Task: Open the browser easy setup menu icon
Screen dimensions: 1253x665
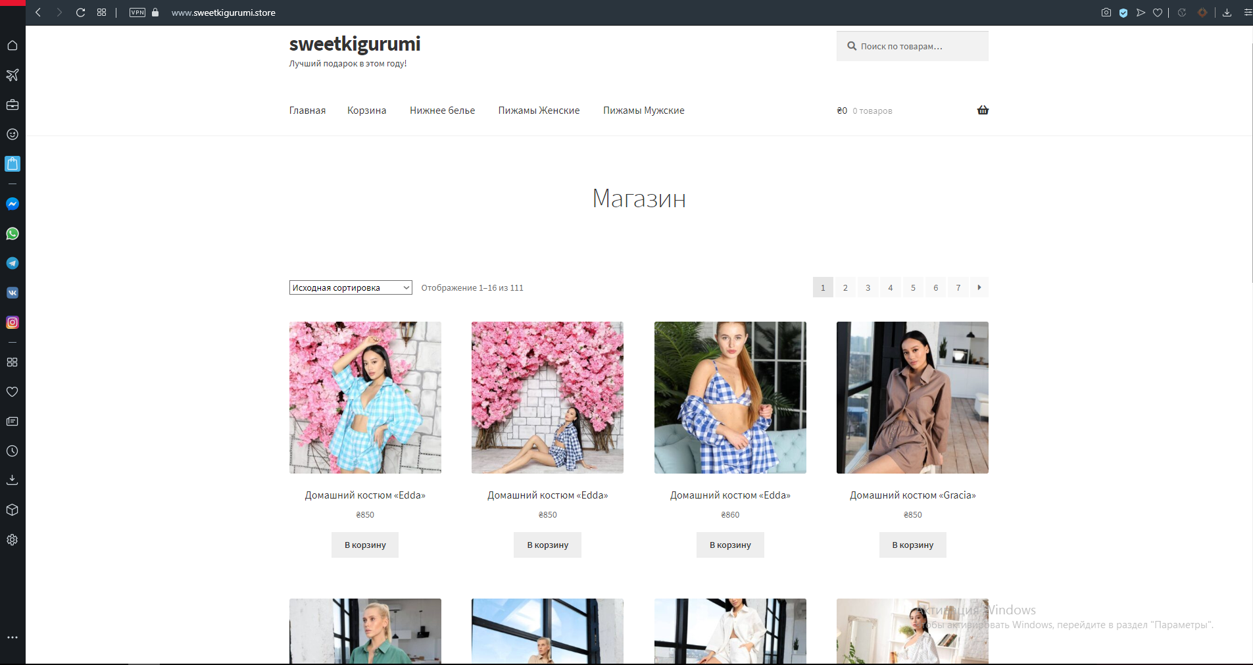Action: (1248, 12)
